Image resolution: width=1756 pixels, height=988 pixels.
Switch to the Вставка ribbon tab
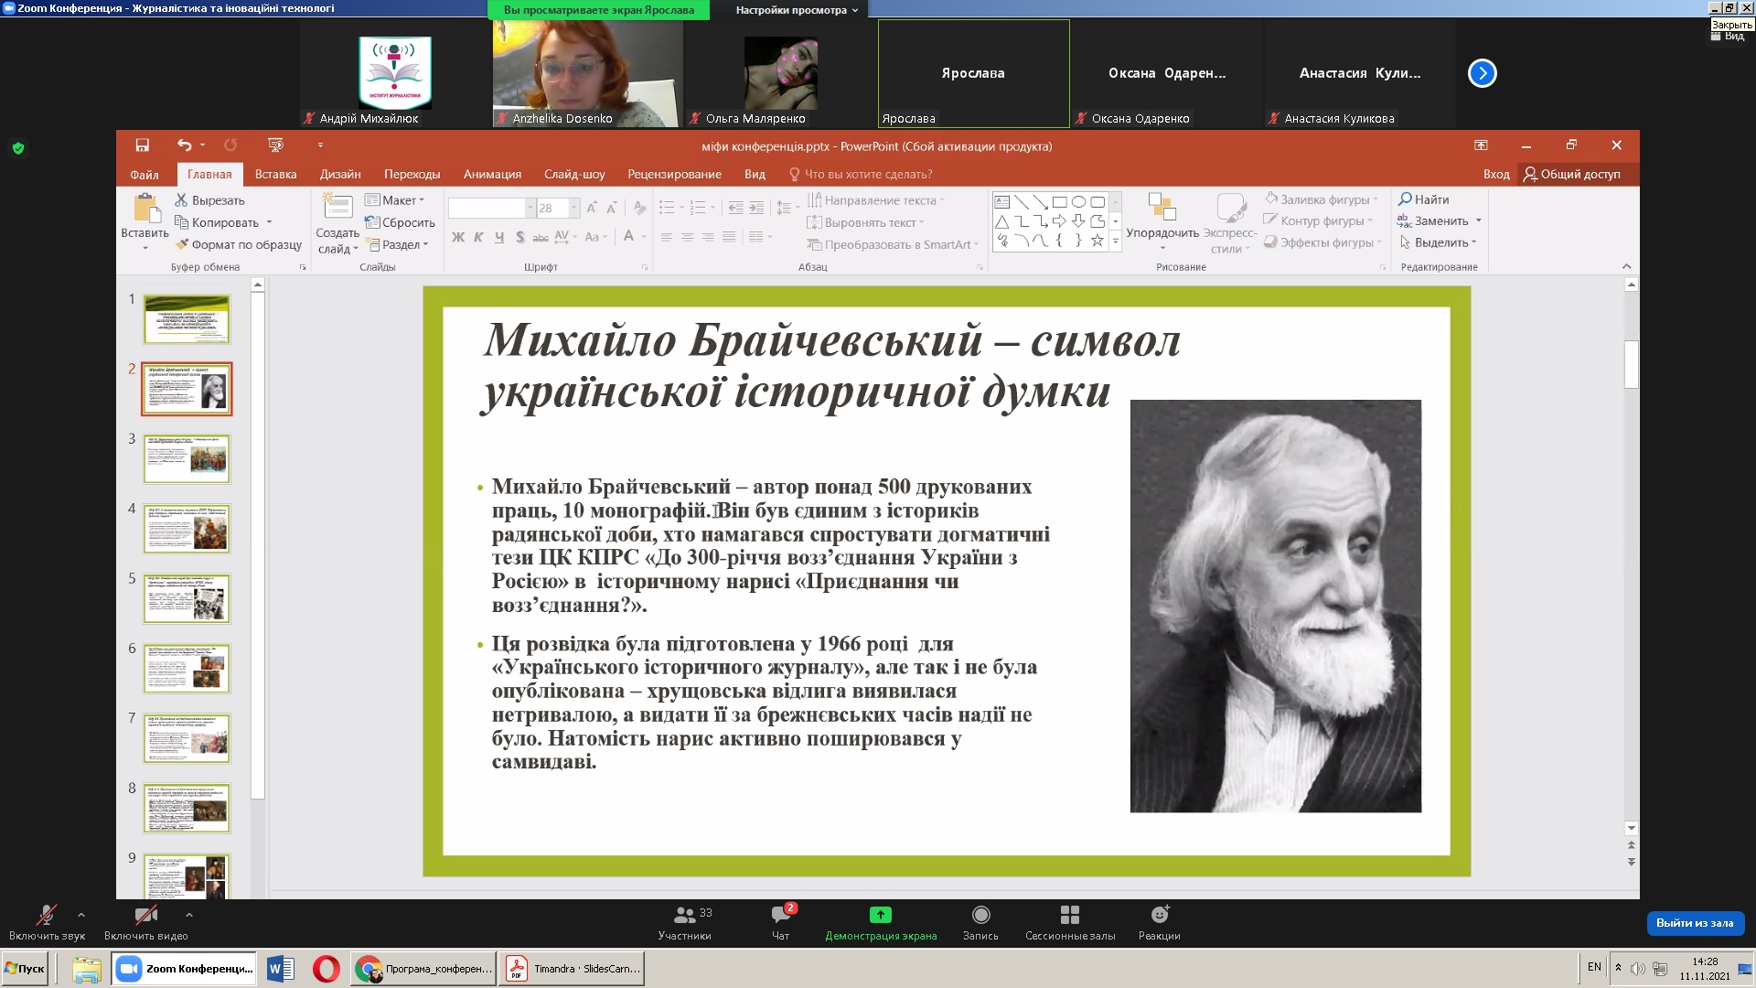coord(275,174)
